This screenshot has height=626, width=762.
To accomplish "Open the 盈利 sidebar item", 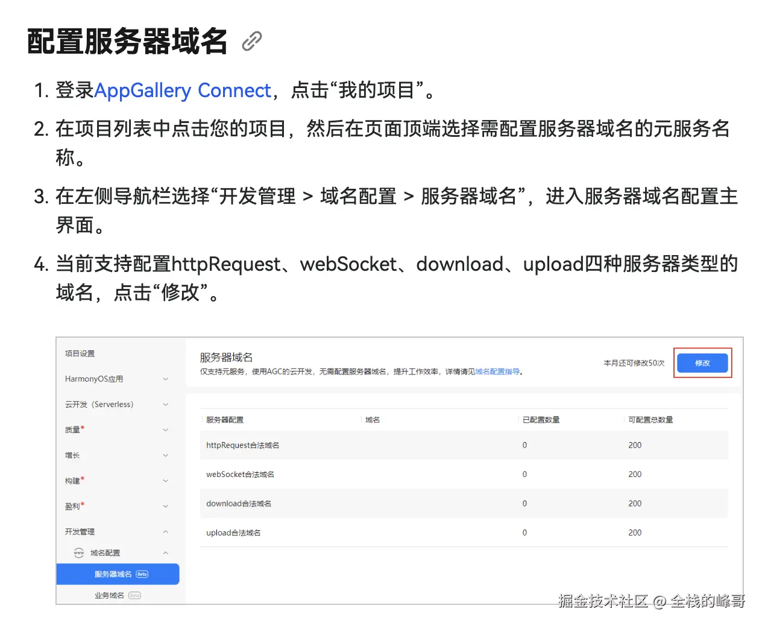I will tap(73, 506).
